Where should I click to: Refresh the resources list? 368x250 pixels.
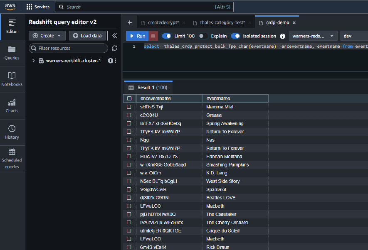(x=114, y=48)
